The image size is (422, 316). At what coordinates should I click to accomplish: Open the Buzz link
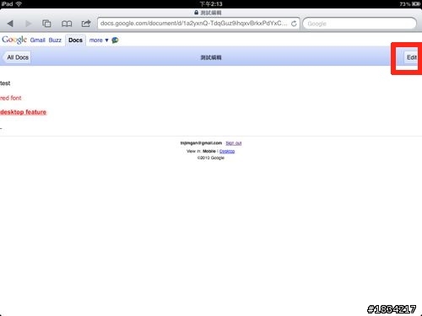55,40
